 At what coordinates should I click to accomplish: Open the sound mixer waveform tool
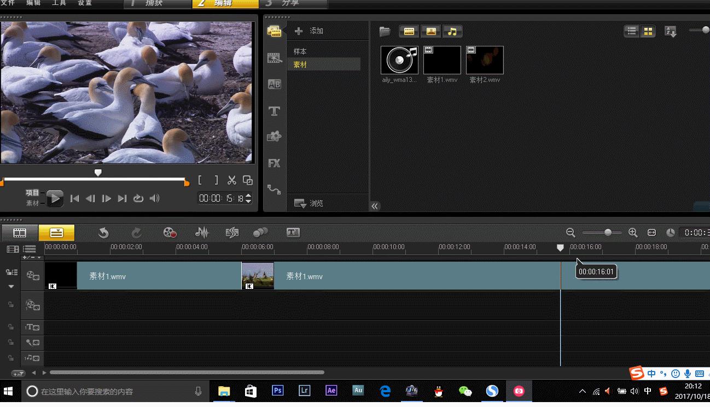[202, 233]
